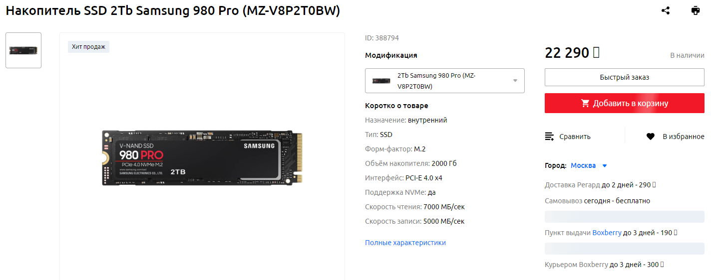Follow the Boxberry pickup point link
The width and height of the screenshot is (711, 280).
(607, 233)
